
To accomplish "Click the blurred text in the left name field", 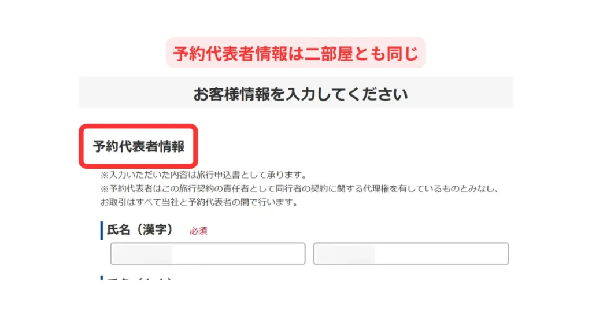I will coord(142,254).
